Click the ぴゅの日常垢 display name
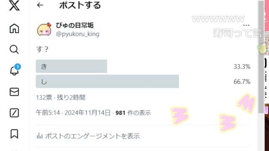 click(x=75, y=26)
